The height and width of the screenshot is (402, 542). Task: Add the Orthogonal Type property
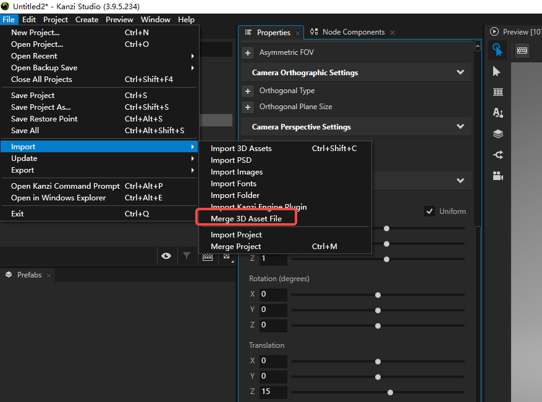[247, 91]
